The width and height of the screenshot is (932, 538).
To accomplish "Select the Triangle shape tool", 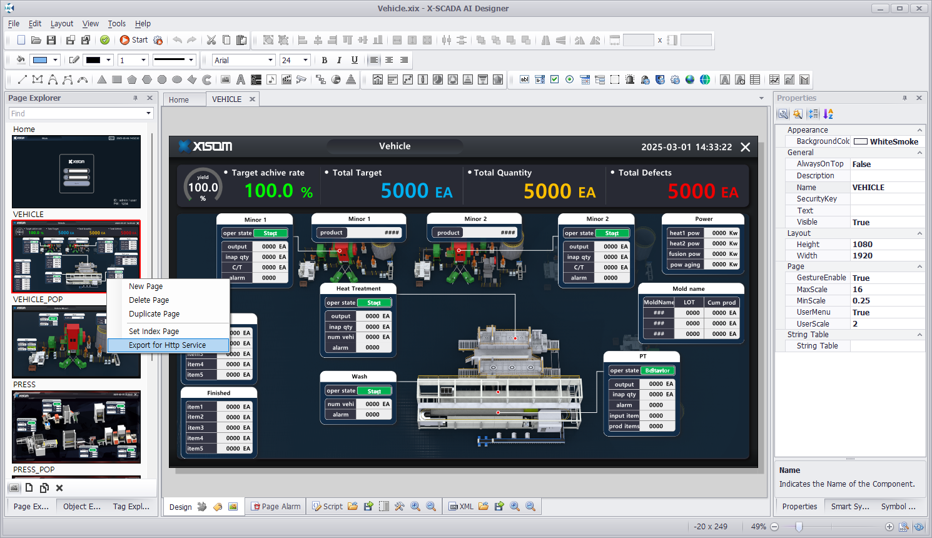I will tap(102, 79).
